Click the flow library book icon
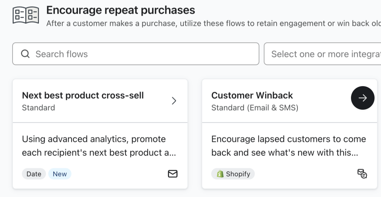381x197 pixels. click(26, 15)
